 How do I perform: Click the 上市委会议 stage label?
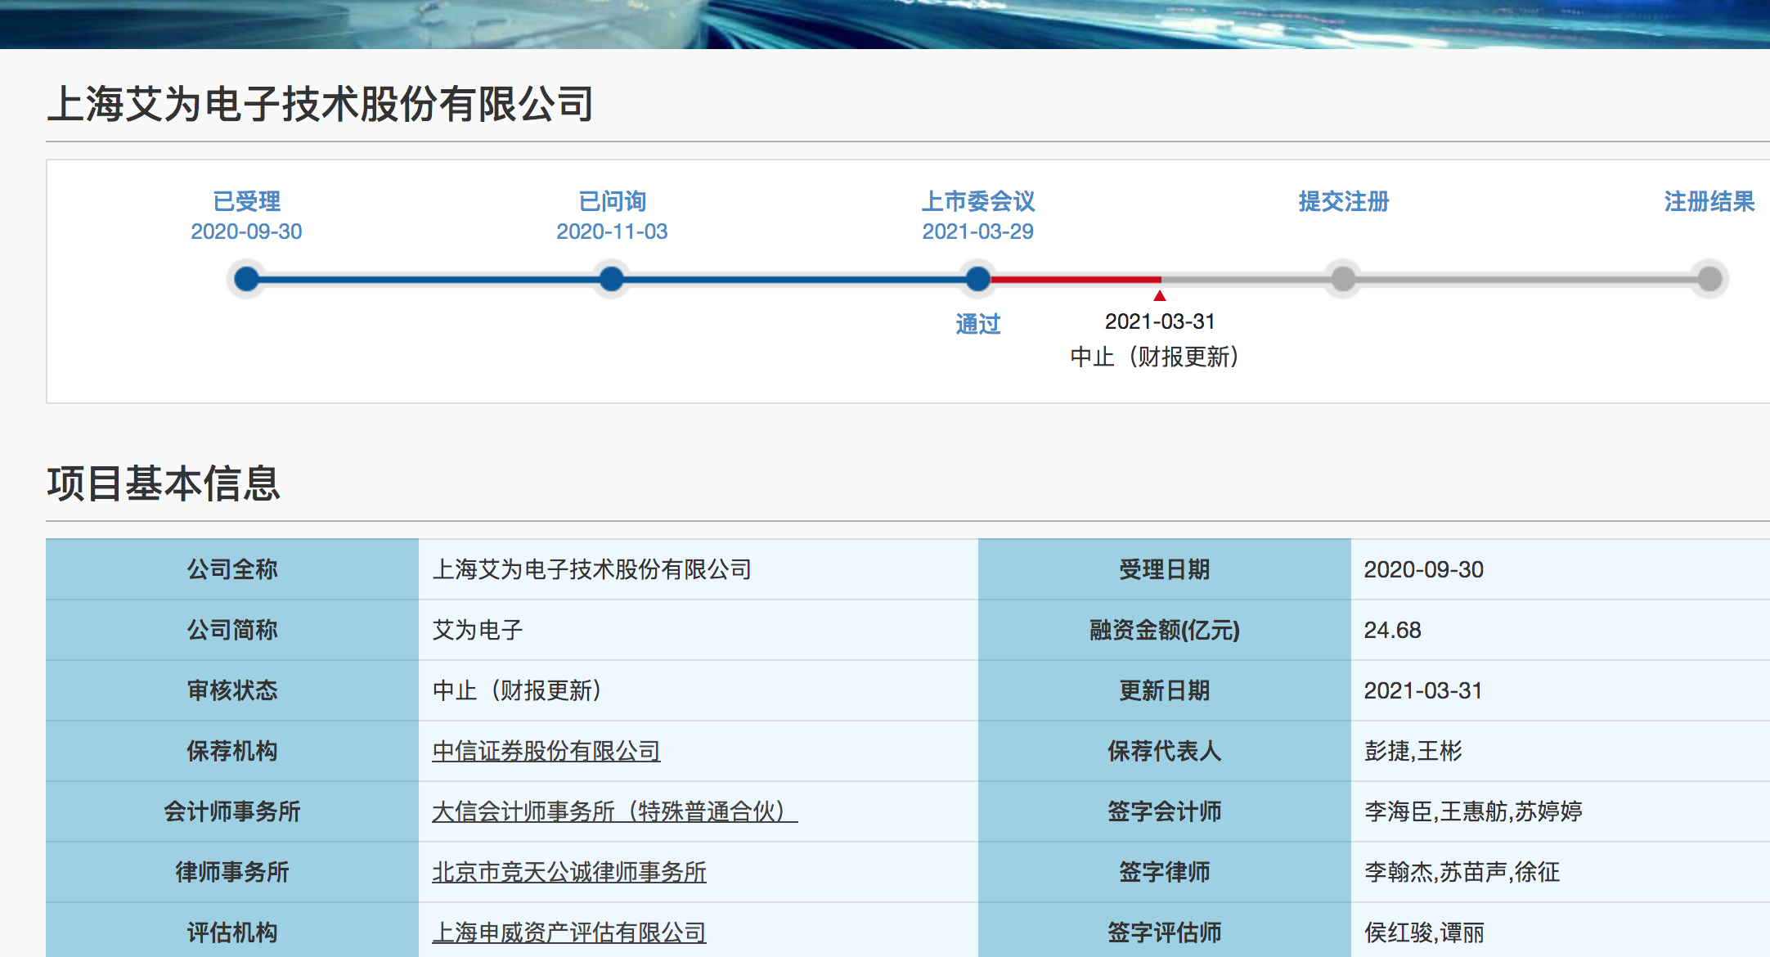click(977, 201)
